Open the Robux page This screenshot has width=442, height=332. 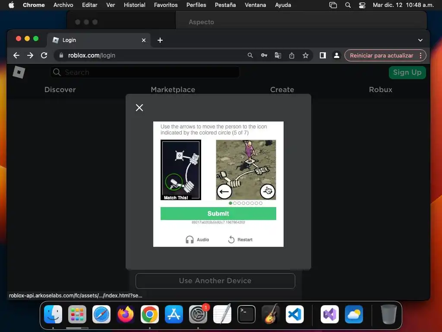coord(381,89)
